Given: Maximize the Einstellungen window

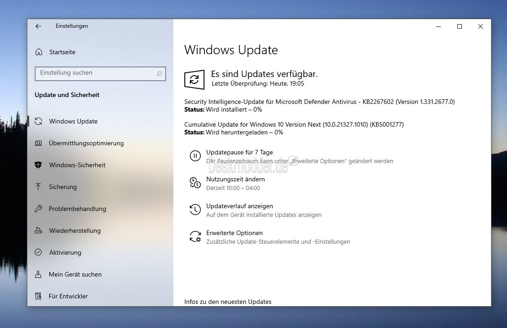Looking at the screenshot, I should [460, 26].
